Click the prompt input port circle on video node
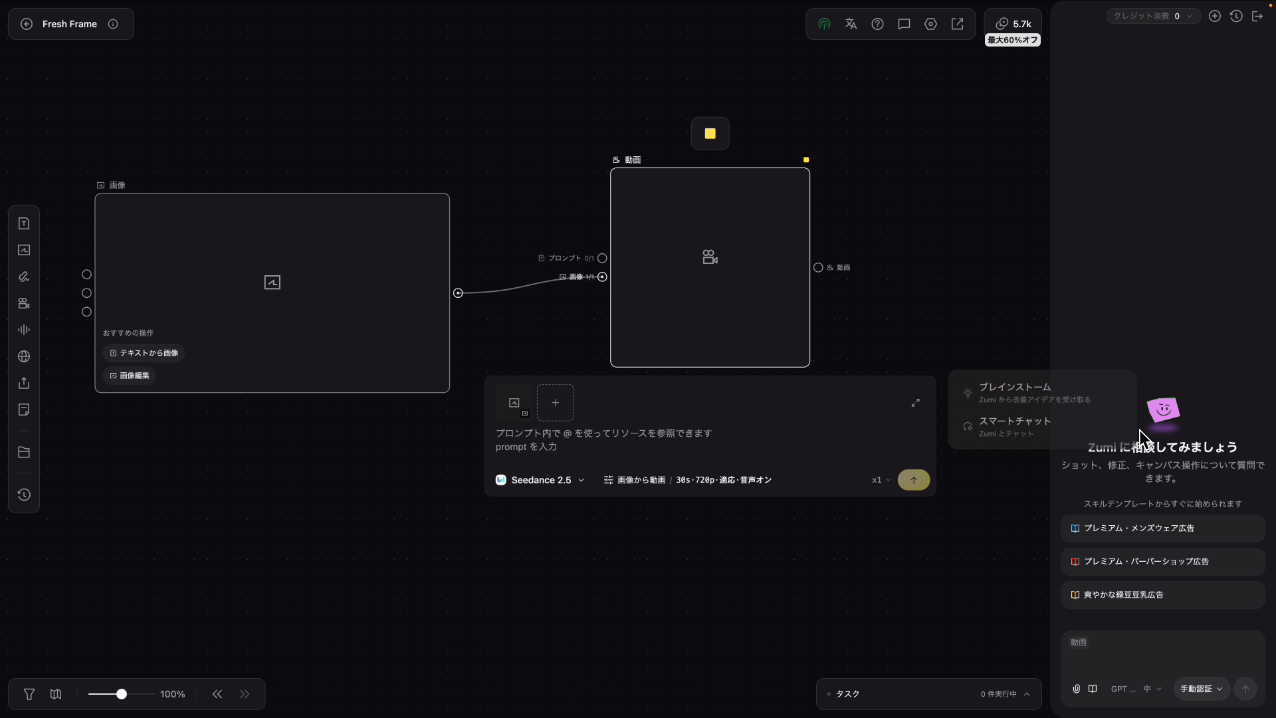 pos(602,258)
